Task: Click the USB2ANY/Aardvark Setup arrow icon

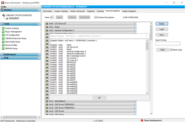Action: click(x=3, y=38)
